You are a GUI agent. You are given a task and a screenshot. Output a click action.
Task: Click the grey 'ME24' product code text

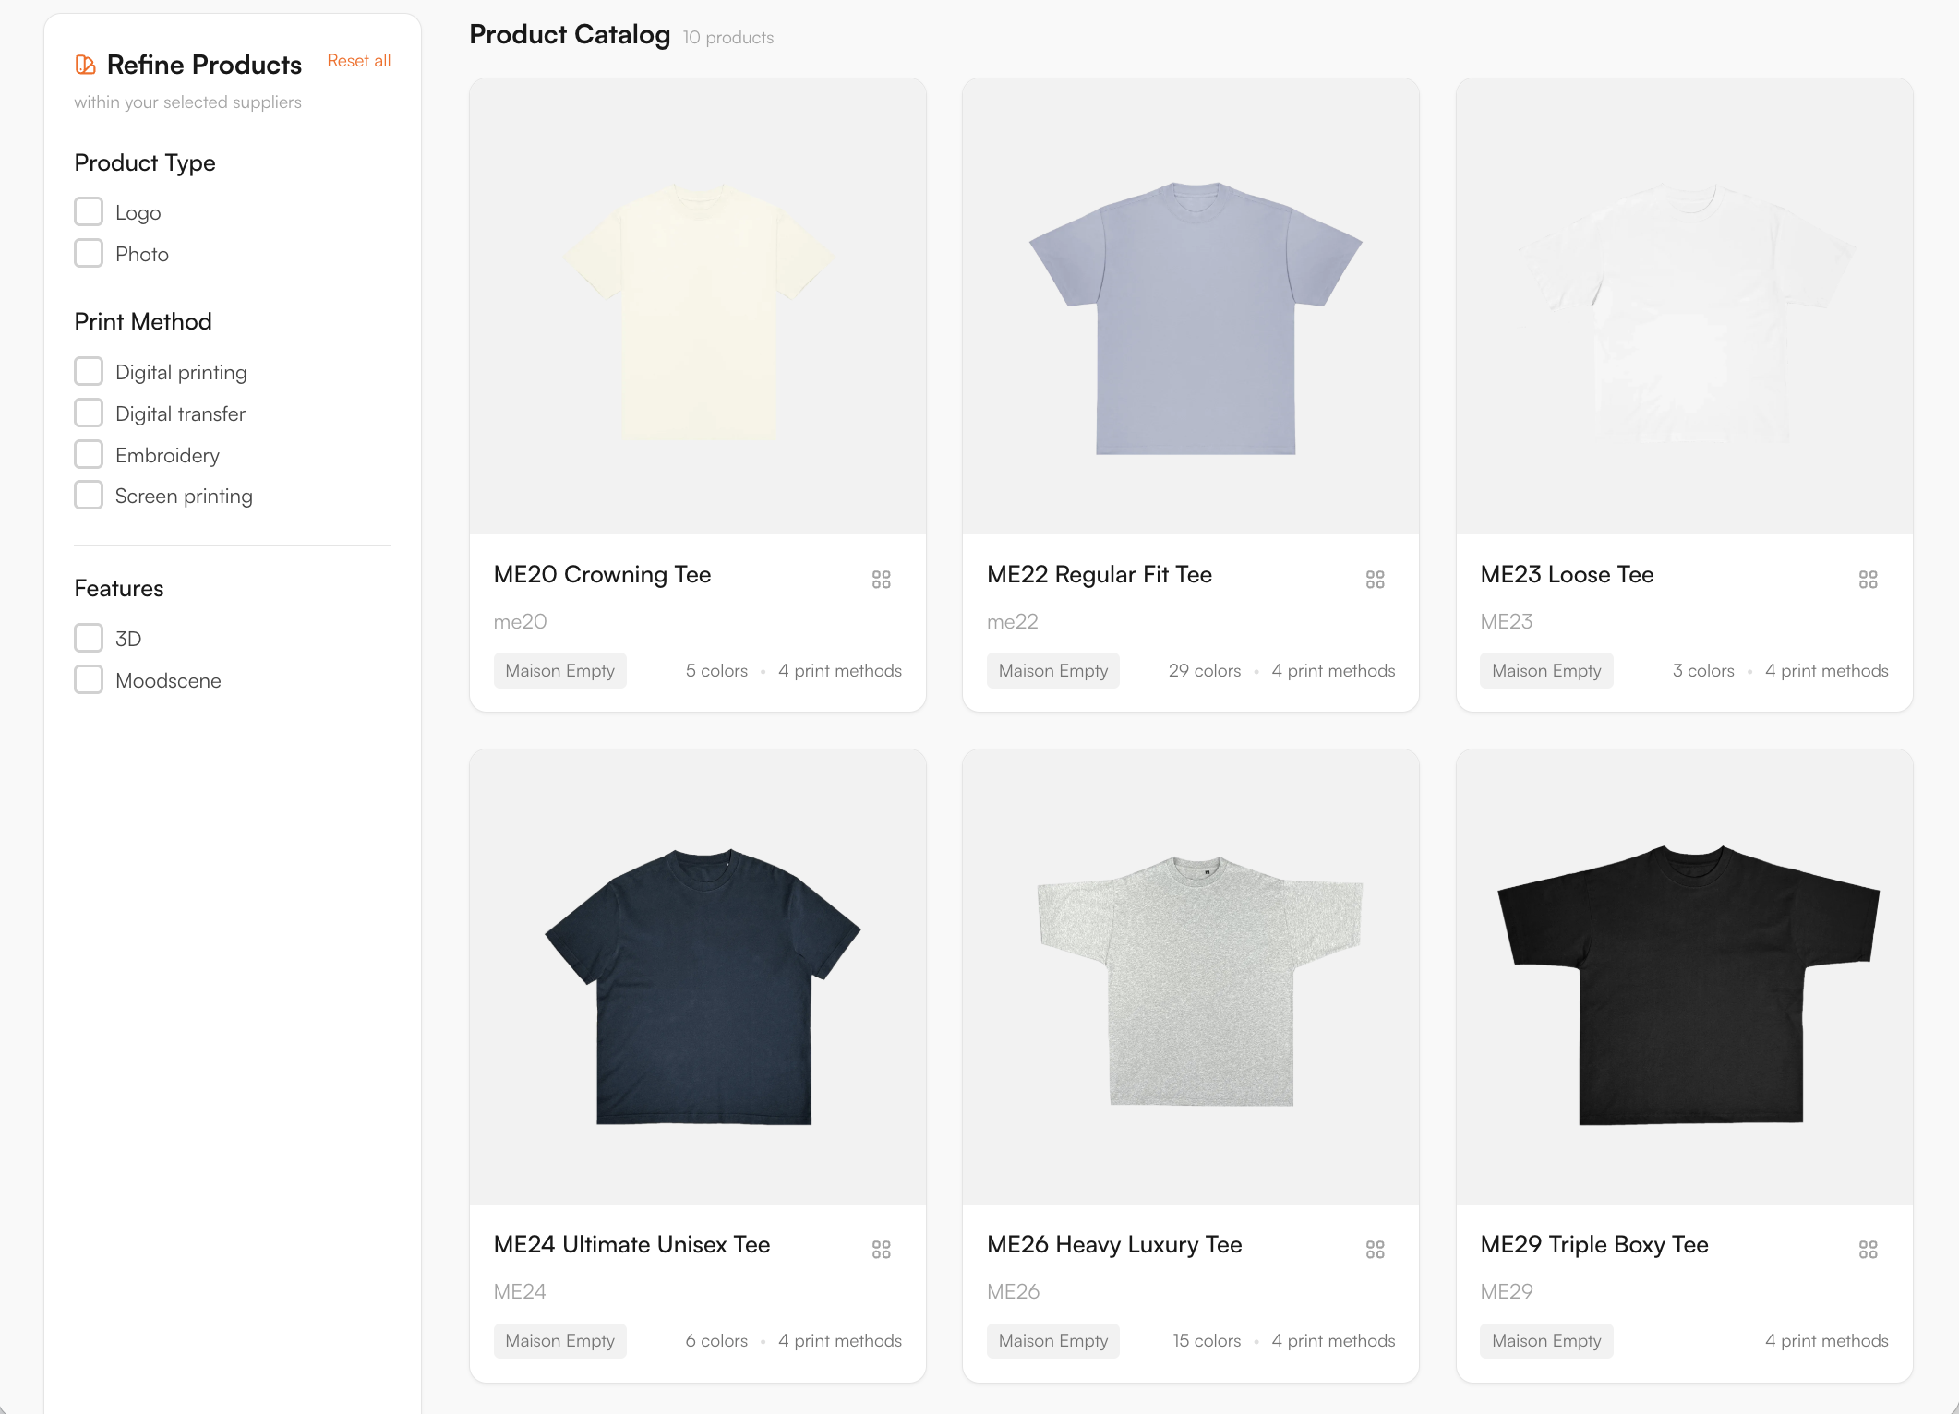(x=520, y=1292)
